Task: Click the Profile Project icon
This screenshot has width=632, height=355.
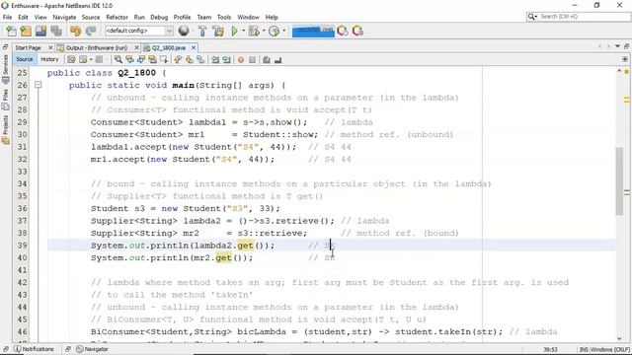Action: click(275, 31)
